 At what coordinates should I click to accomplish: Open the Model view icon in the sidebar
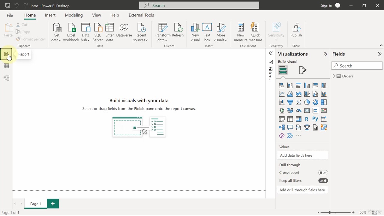click(x=6, y=78)
